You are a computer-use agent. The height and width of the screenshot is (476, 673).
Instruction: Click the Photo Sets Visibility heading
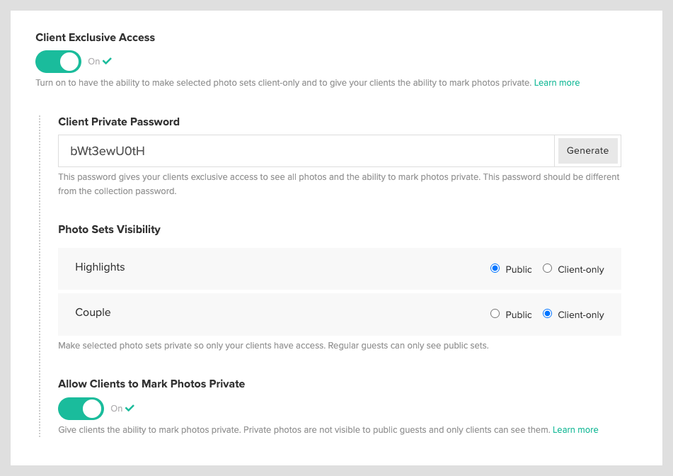click(x=110, y=229)
